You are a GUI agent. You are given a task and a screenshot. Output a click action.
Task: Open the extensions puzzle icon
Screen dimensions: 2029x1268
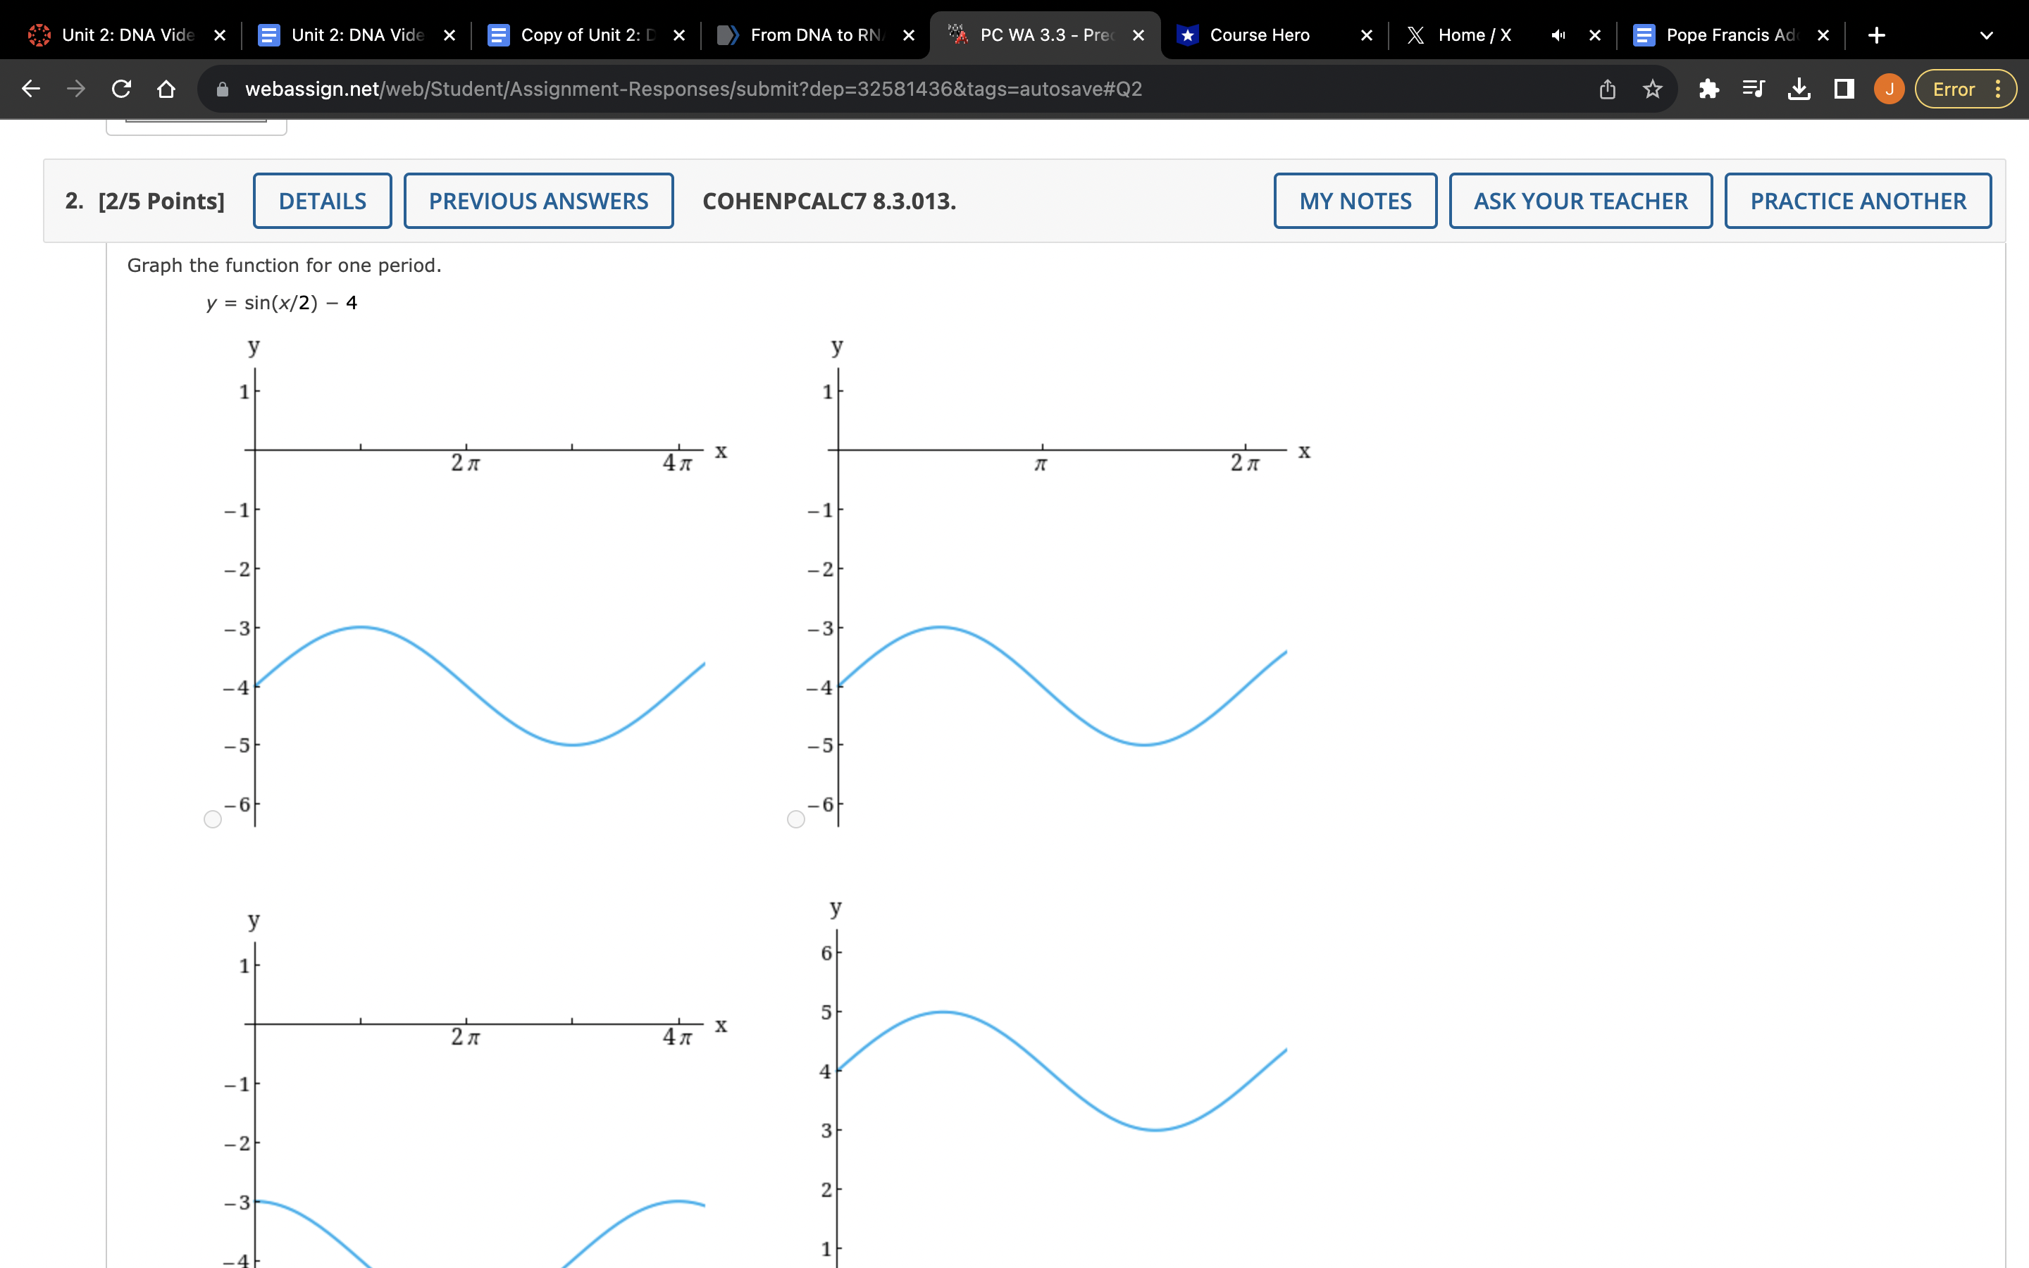1708,89
